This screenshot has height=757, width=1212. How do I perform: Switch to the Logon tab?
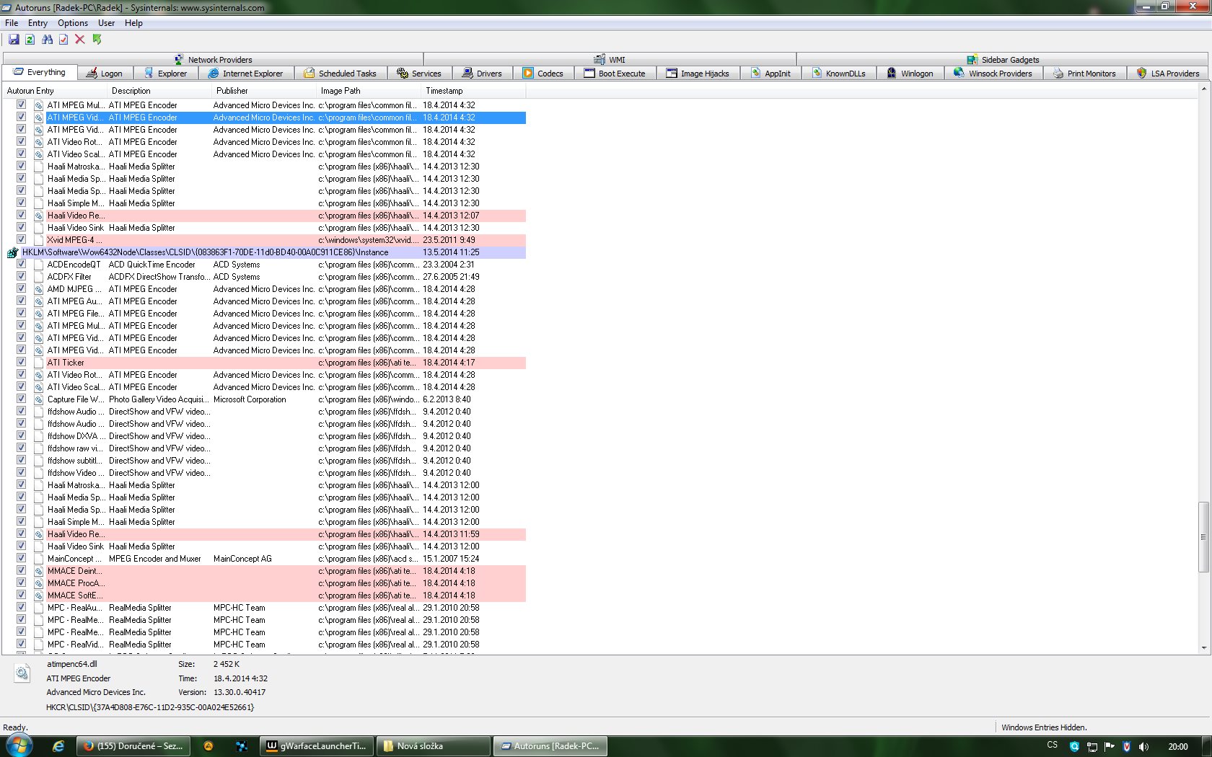(x=104, y=74)
